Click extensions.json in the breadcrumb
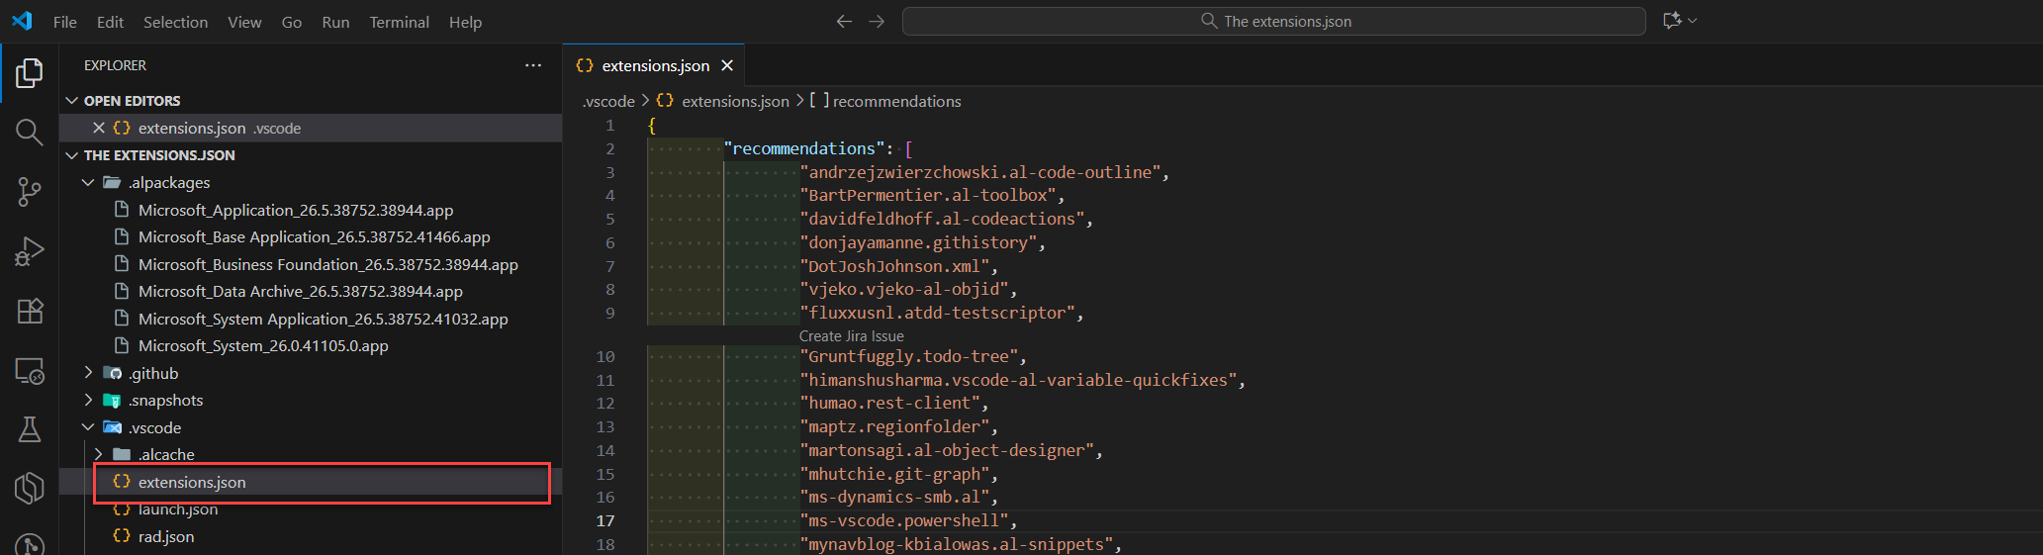This screenshot has width=2043, height=555. coord(735,101)
